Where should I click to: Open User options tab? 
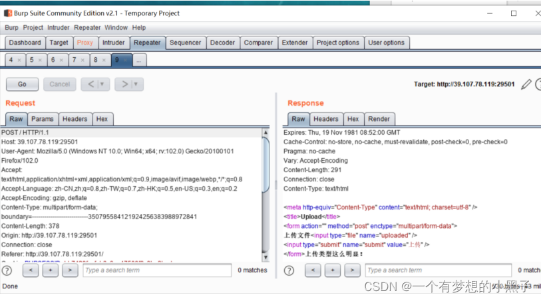[387, 43]
